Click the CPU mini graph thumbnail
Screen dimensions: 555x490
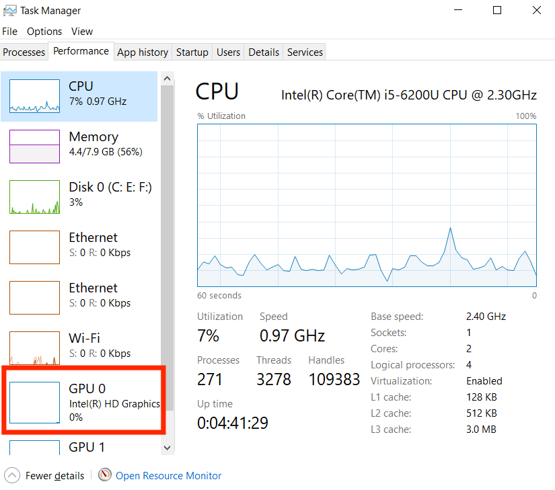click(35, 96)
